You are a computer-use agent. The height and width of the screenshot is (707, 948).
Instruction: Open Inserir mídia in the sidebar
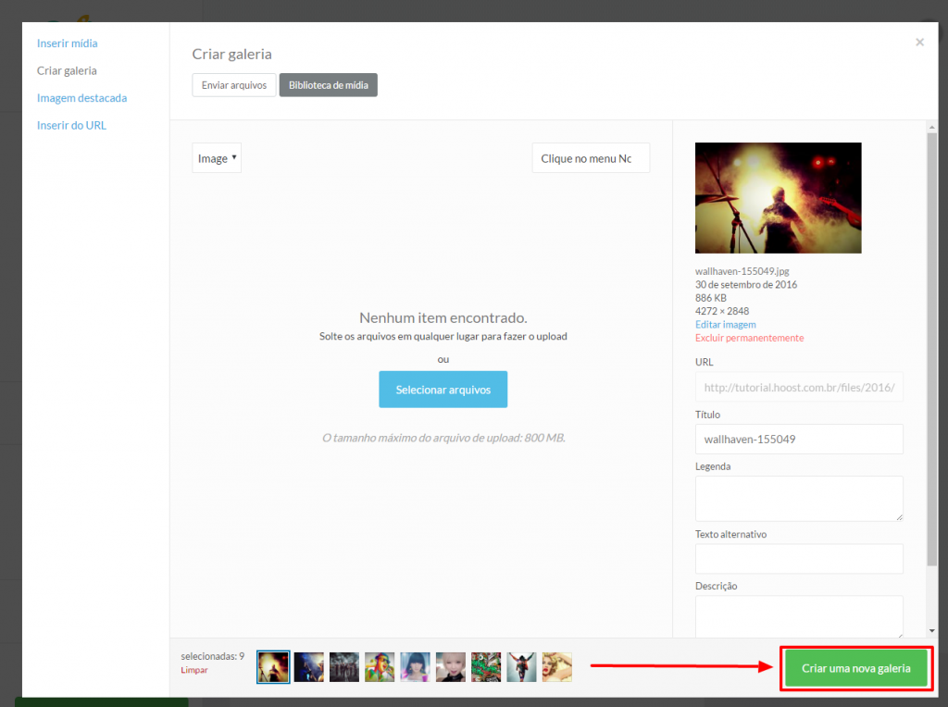67,43
